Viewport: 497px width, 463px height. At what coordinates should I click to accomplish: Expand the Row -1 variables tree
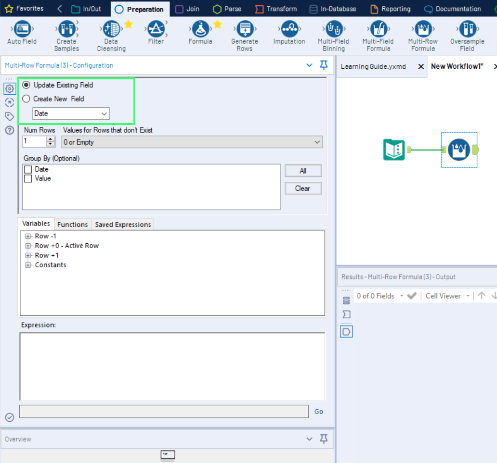(28, 236)
